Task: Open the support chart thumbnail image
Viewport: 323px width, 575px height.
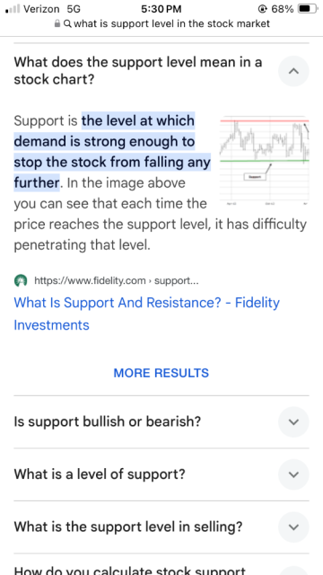Action: click(x=264, y=161)
